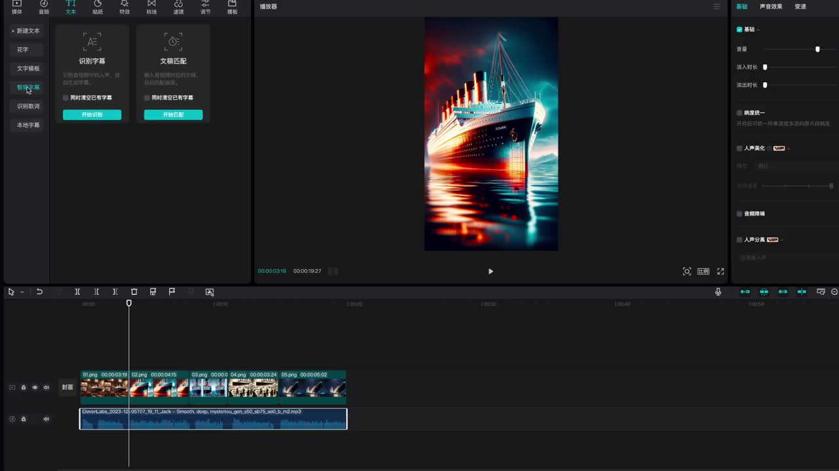Open the 转场 transitions panel icon
Screen dimensions: 839x471
151,7
